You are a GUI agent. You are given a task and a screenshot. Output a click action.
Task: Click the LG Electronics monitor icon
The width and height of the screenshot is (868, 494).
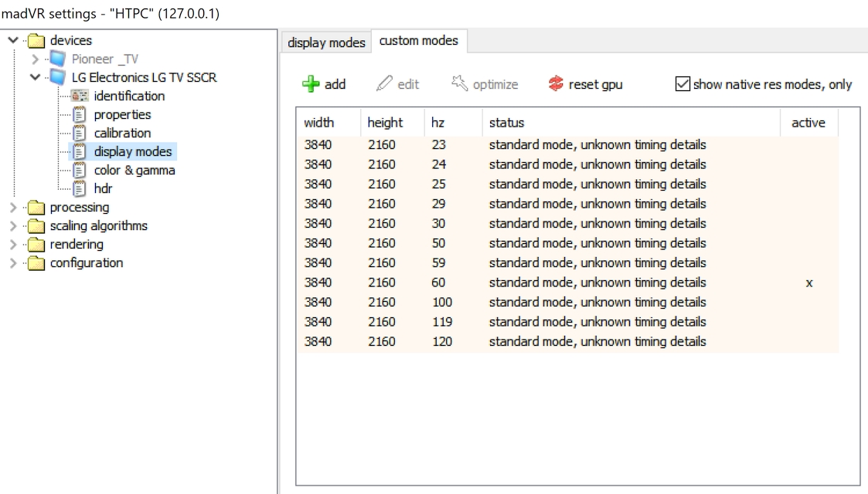[59, 78]
